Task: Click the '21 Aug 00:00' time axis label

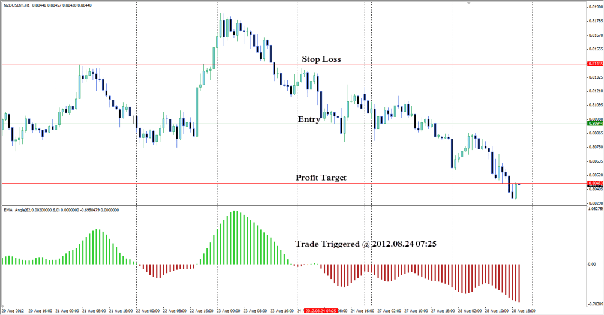Action: pos(67,311)
